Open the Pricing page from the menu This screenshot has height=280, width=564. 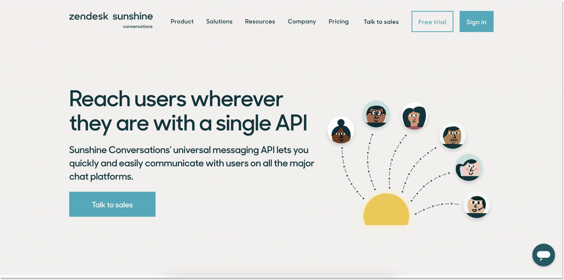tap(338, 21)
